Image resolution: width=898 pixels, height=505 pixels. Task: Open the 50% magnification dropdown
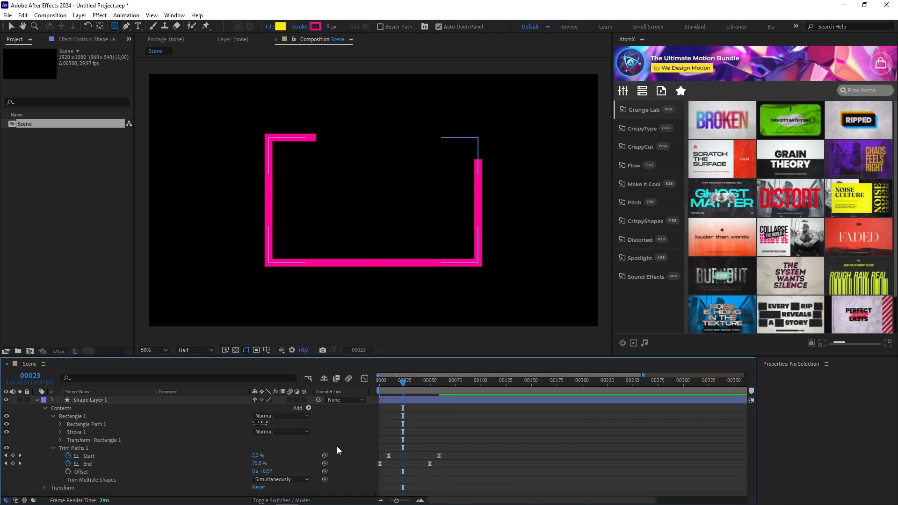coord(154,350)
